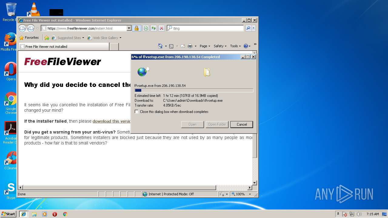The image size is (388, 218).
Task: Open the Safety menu
Action: click(220, 46)
